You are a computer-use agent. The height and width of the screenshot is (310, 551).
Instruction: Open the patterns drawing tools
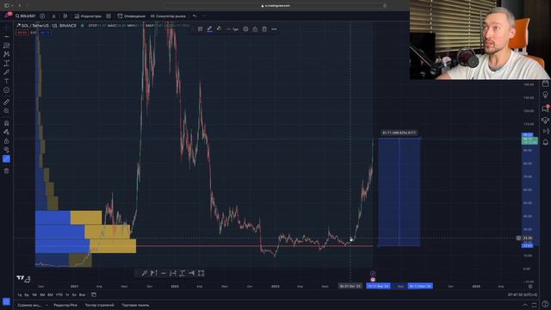tap(7, 54)
